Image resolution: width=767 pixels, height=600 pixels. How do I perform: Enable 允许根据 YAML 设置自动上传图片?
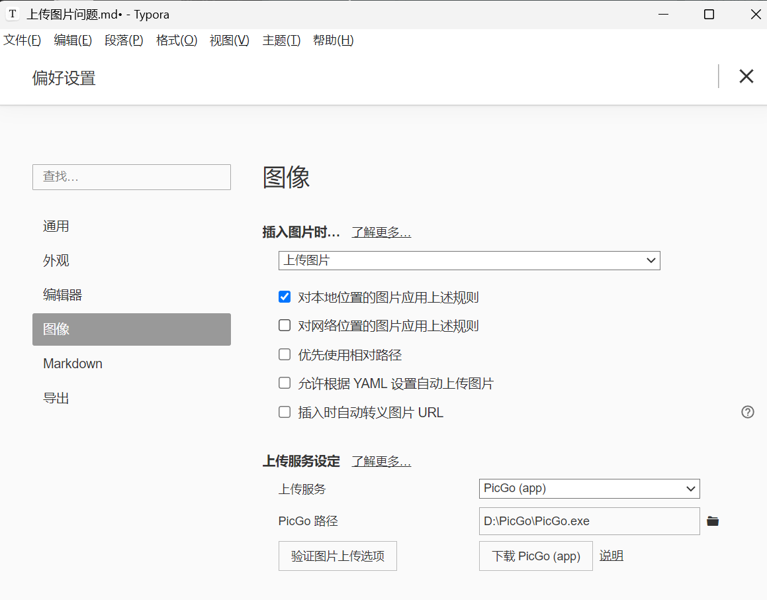coord(284,383)
